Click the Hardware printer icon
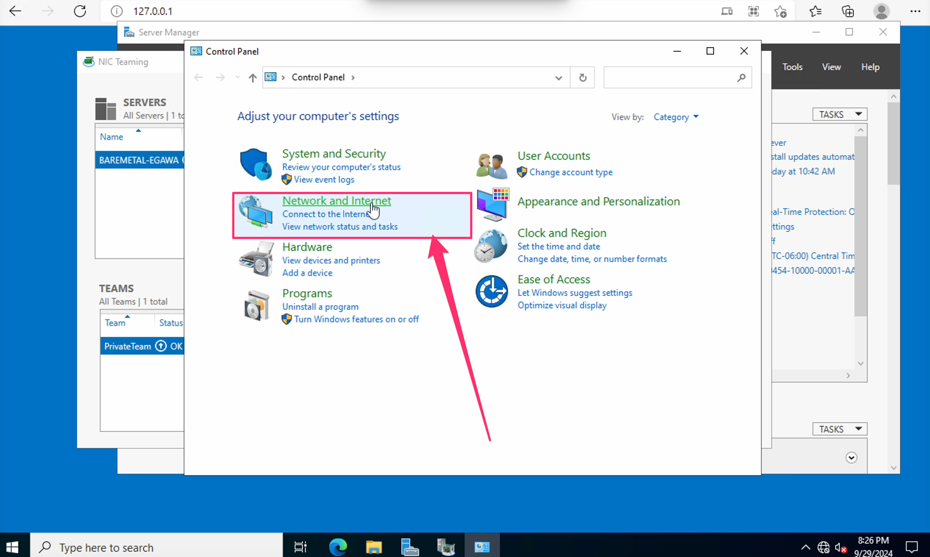Image resolution: width=930 pixels, height=557 pixels. point(256,259)
